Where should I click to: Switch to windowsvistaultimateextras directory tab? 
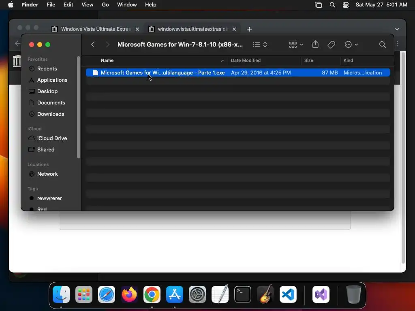coord(193,29)
